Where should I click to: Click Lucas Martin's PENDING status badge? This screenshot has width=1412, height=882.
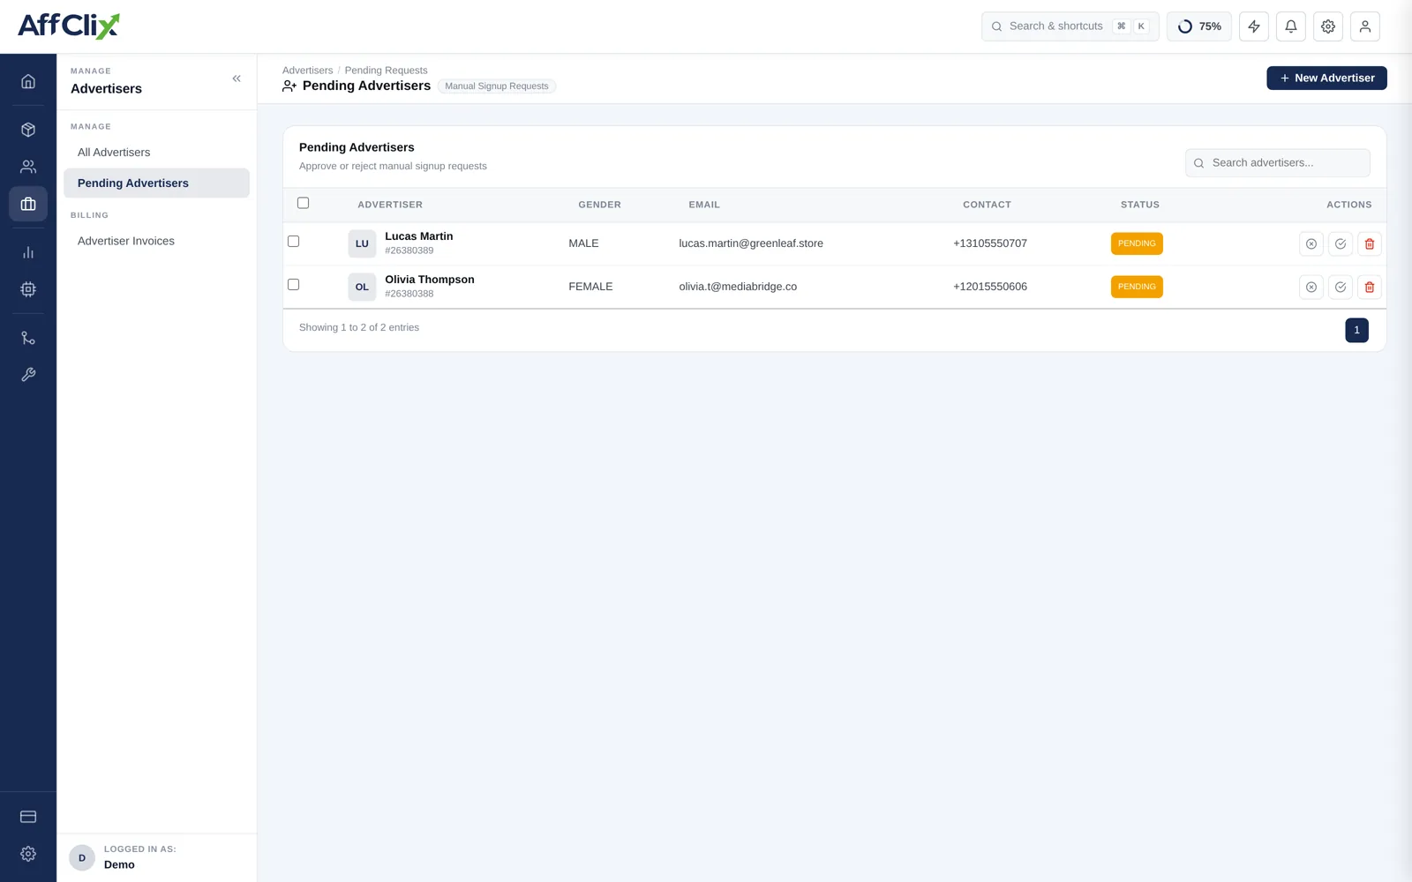coord(1137,243)
